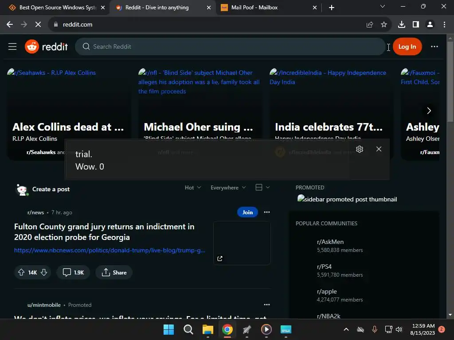Join the r/news community
This screenshot has width=454, height=340.
click(247, 212)
